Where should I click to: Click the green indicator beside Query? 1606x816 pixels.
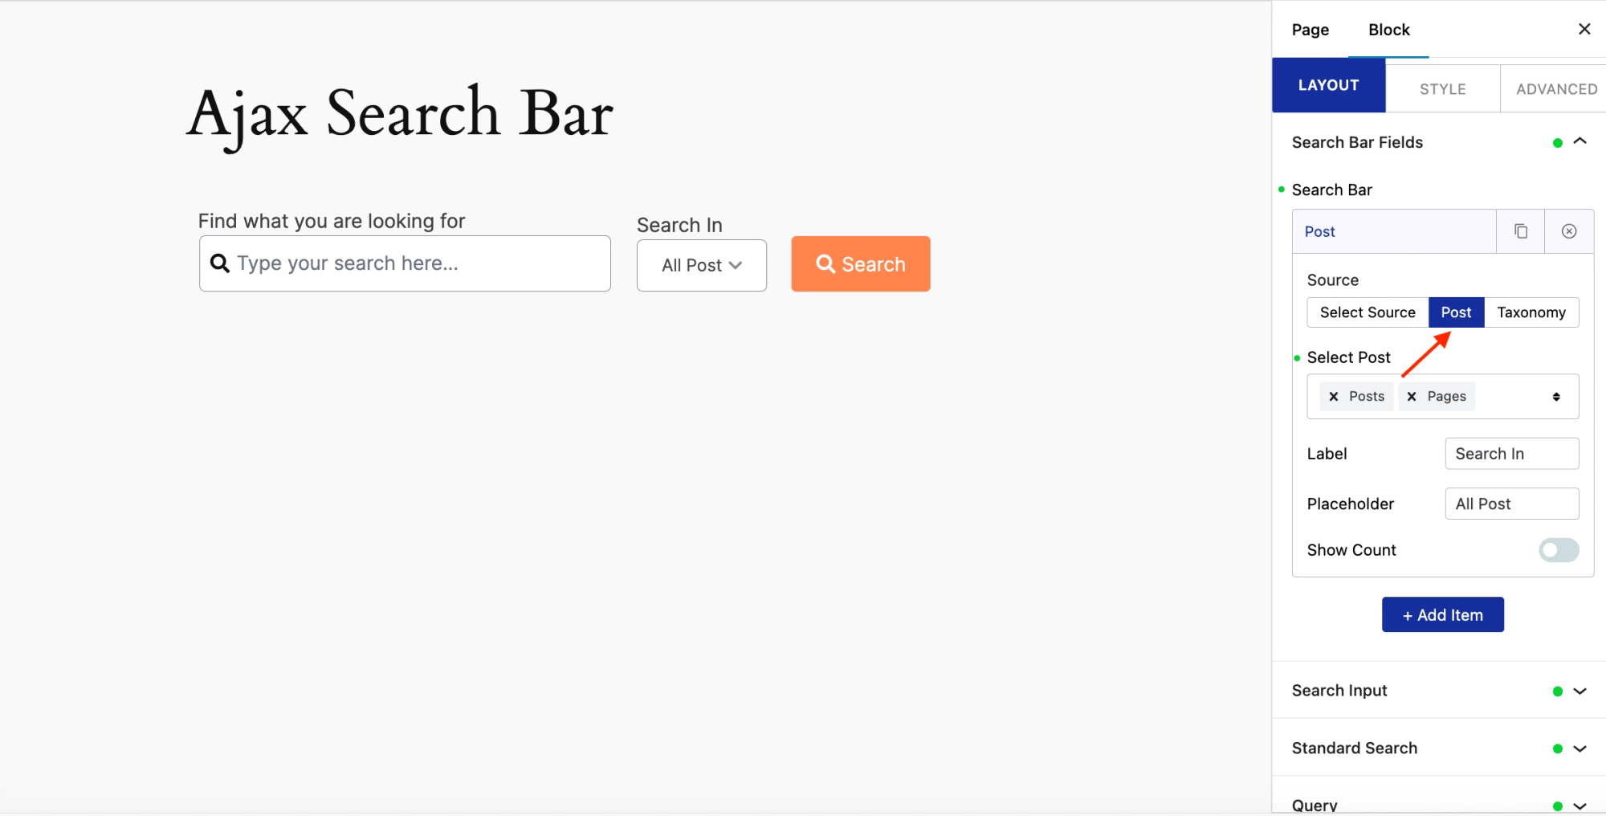1557,804
